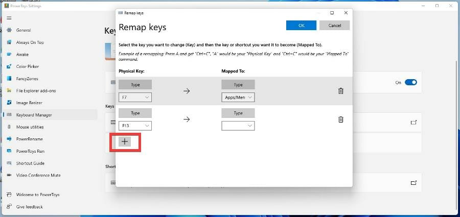Click the Mouse utilities icon
460x217 pixels.
(9, 127)
